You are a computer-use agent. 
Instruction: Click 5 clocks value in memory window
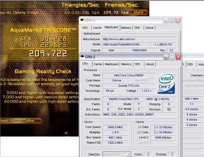click(193, 125)
